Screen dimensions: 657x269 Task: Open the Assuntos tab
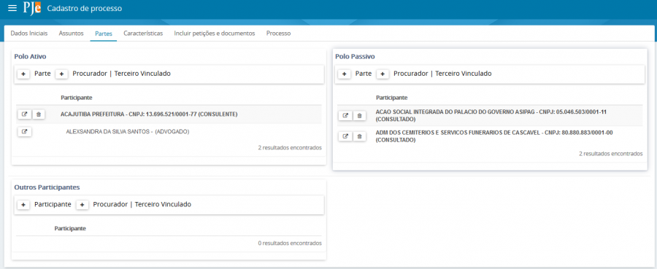pos(72,34)
